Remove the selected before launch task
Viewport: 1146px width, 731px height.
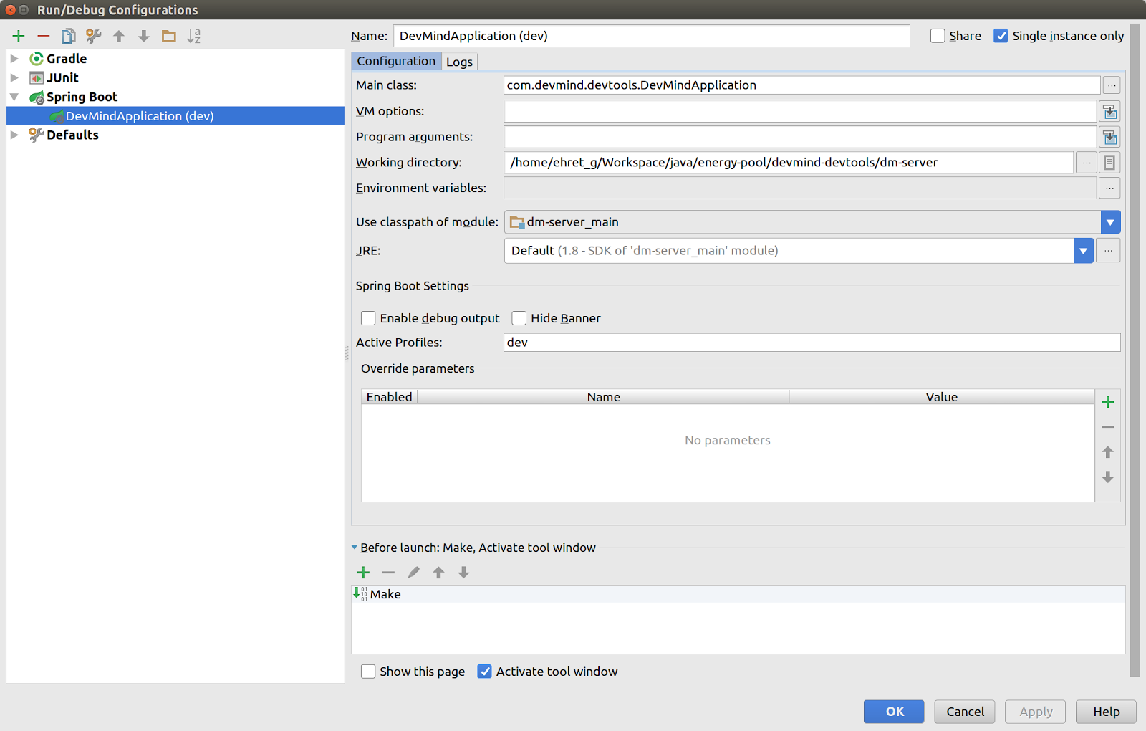(x=389, y=573)
